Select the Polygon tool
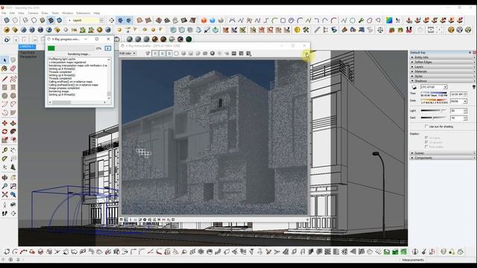477x268 pixels. pos(13,96)
